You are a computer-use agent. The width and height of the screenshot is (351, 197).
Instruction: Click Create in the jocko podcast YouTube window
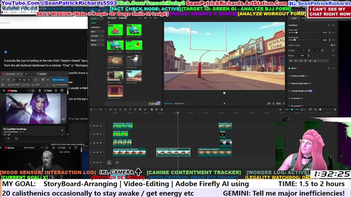point(62,147)
